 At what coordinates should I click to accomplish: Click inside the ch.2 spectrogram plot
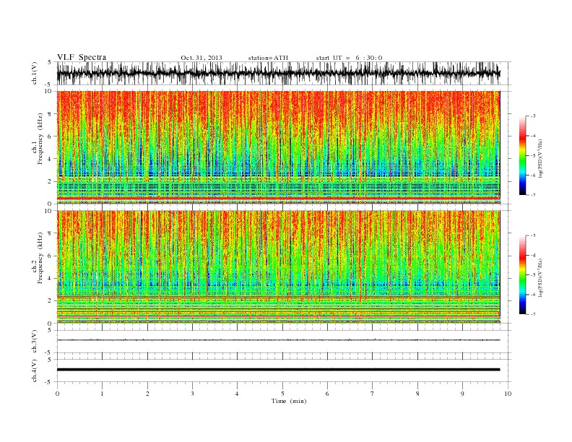(x=278, y=266)
